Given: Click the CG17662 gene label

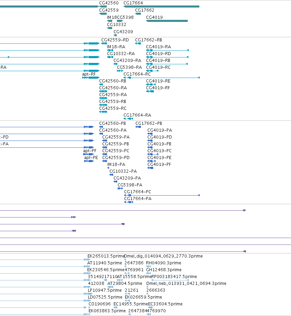Looking at the screenshot, I should coord(145,10).
